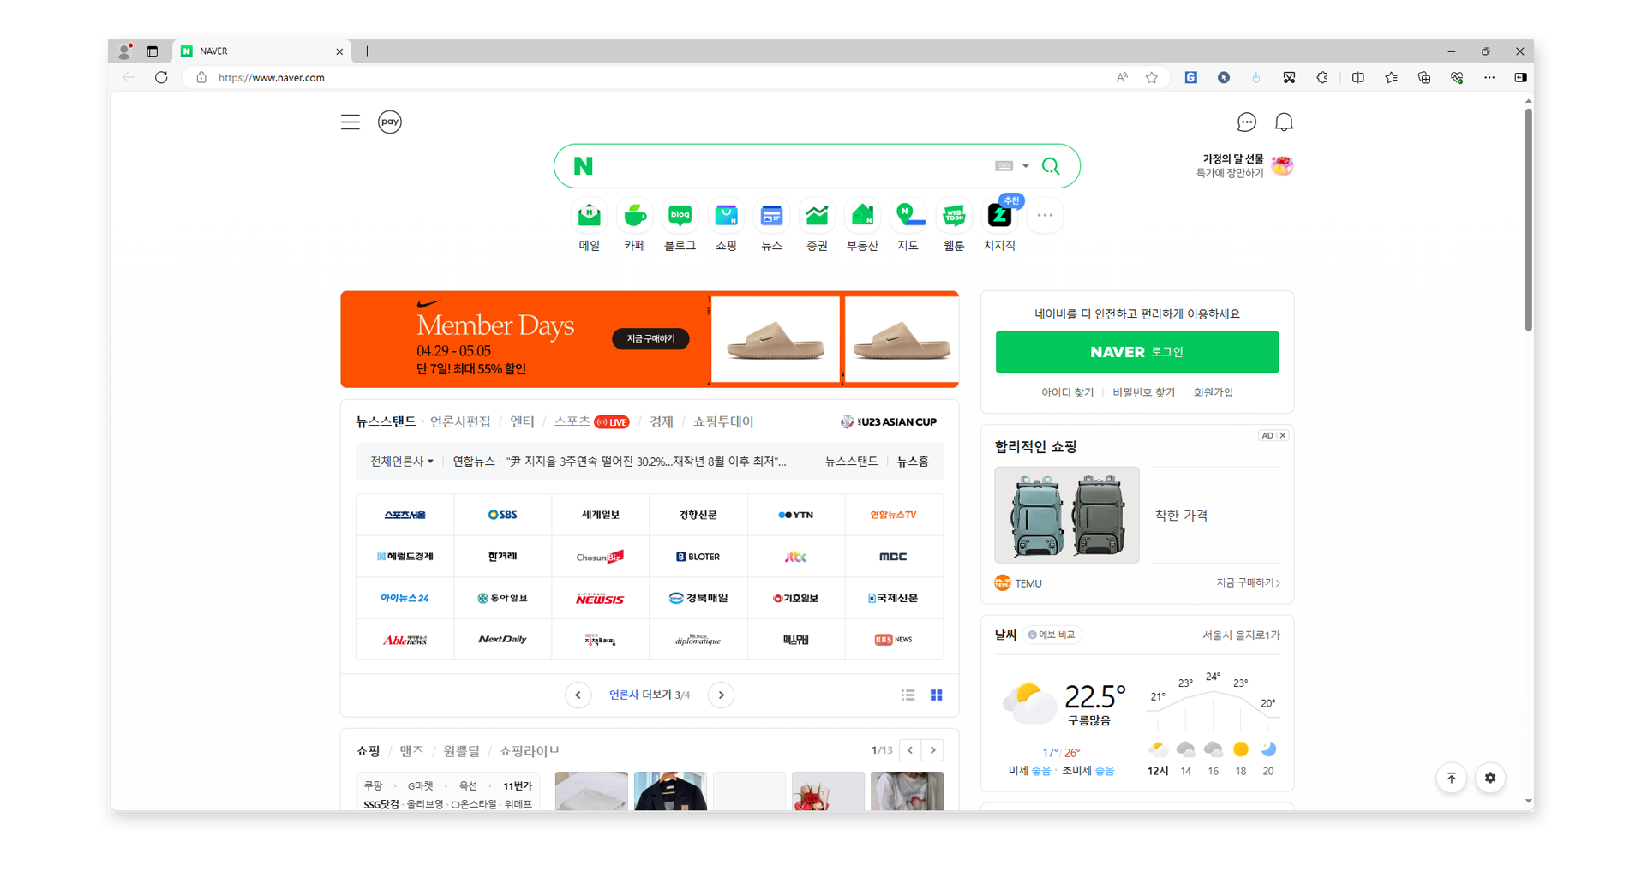Go to previous press page in newsstand
Viewport: 1642px width, 889px height.
click(x=578, y=695)
